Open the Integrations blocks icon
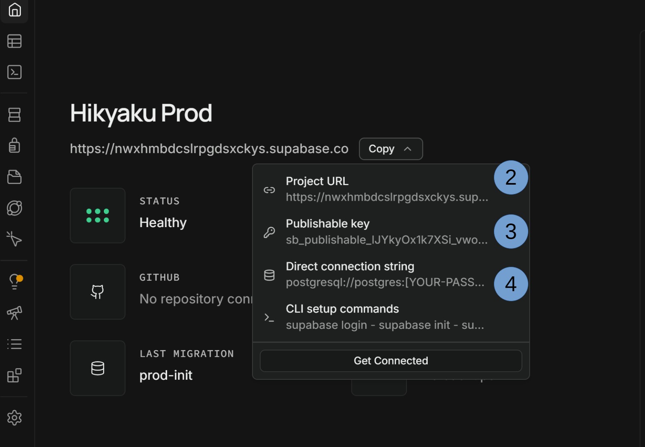This screenshot has height=447, width=645. coord(14,375)
